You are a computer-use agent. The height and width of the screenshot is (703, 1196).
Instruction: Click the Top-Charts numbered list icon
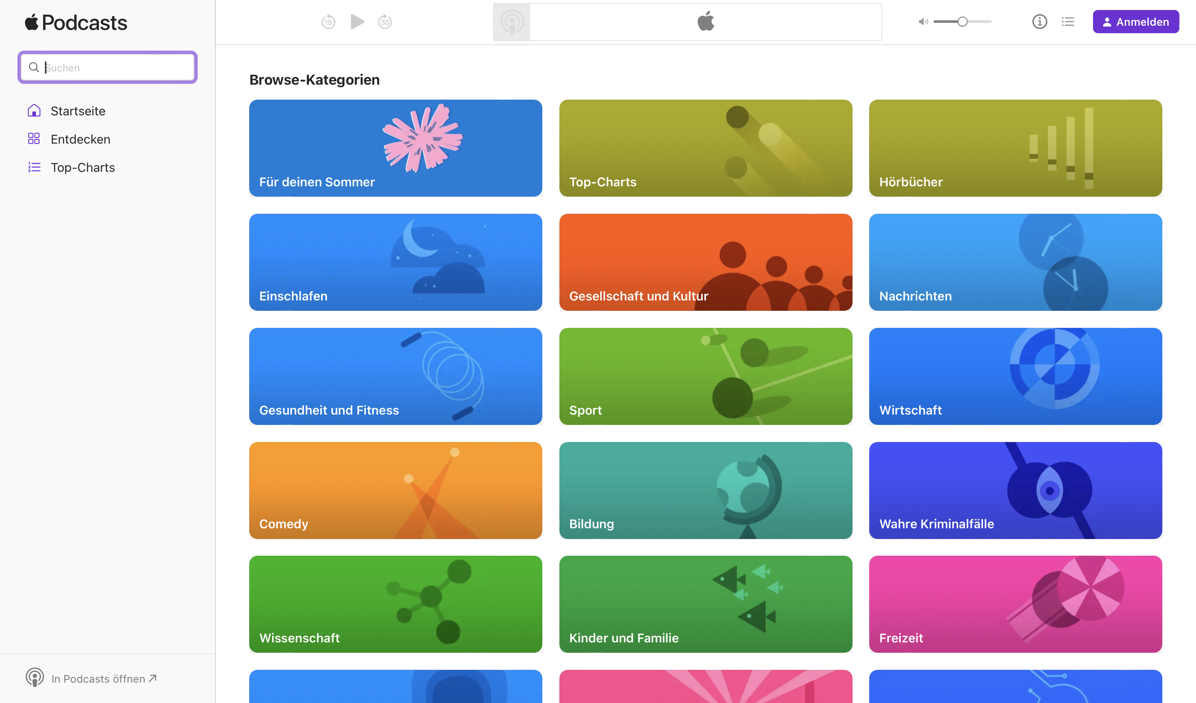pos(34,167)
